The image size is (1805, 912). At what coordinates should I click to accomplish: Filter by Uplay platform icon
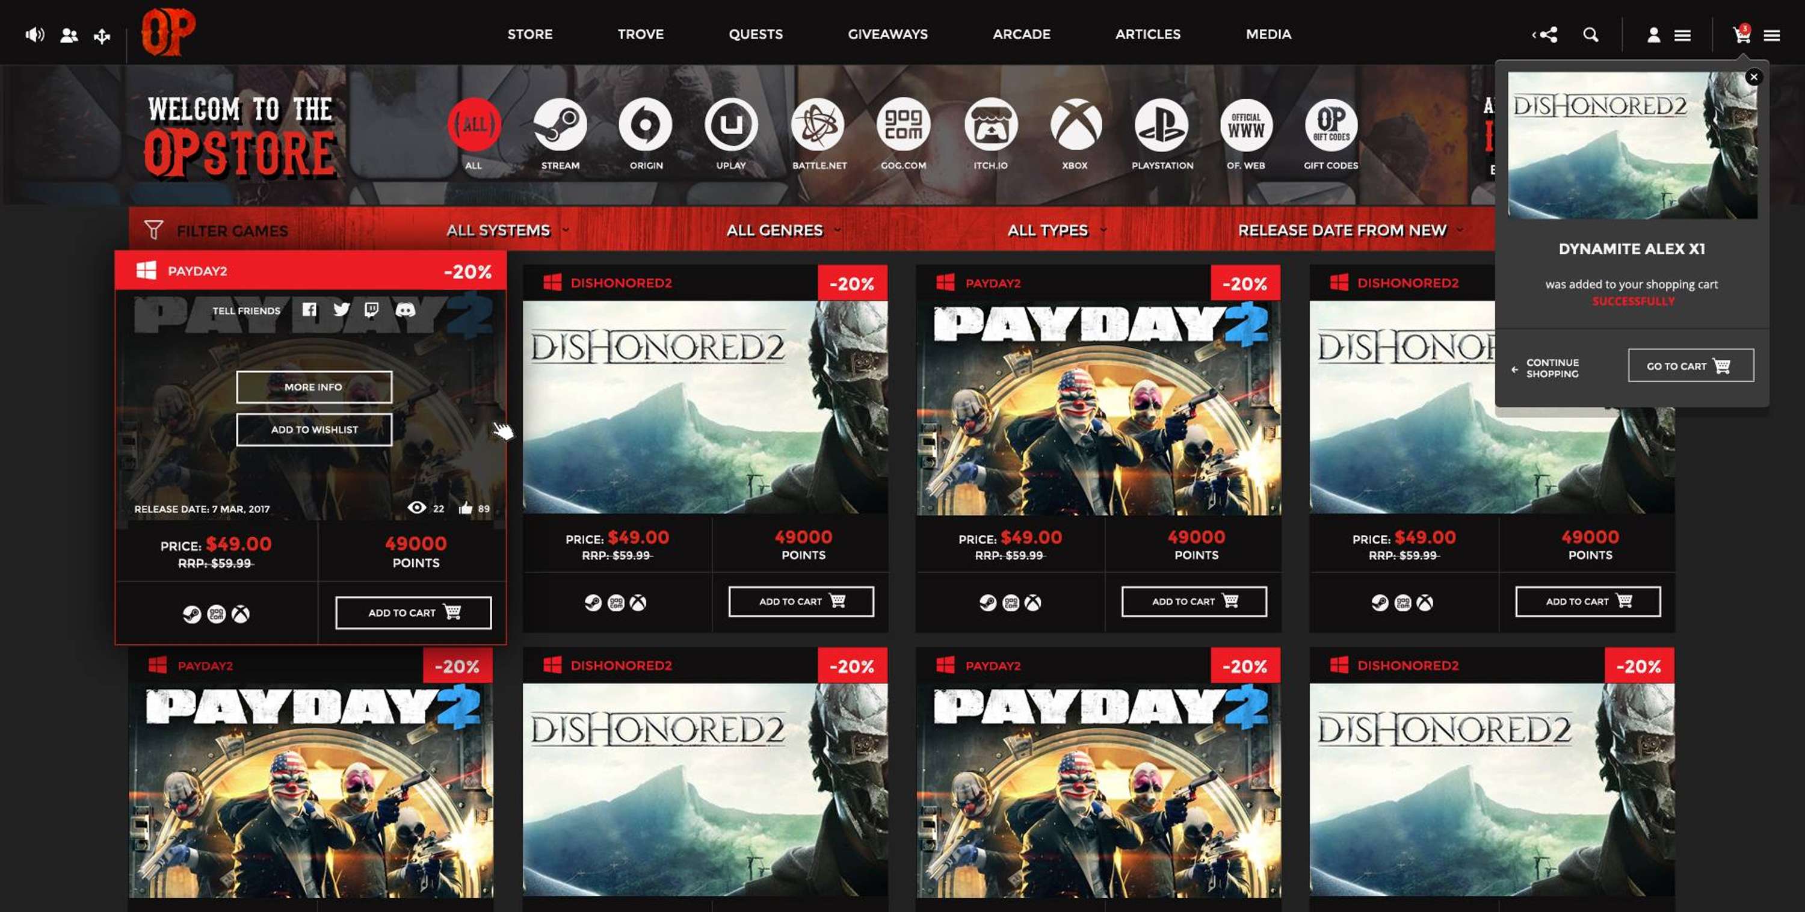pos(731,125)
